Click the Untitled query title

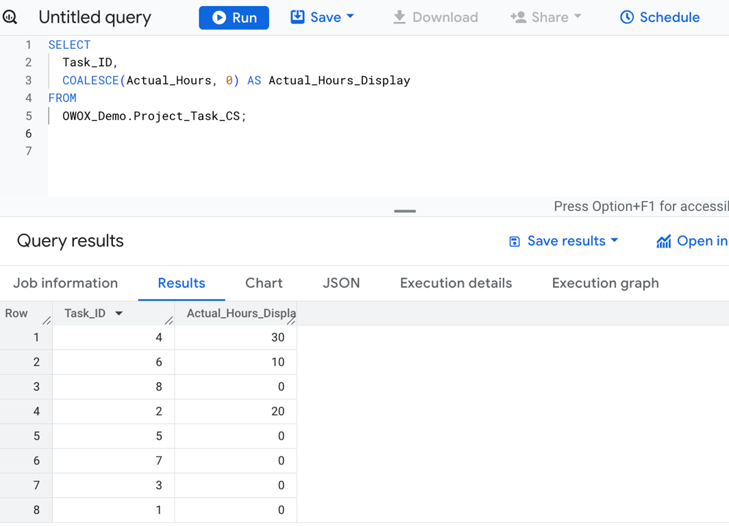click(x=95, y=18)
